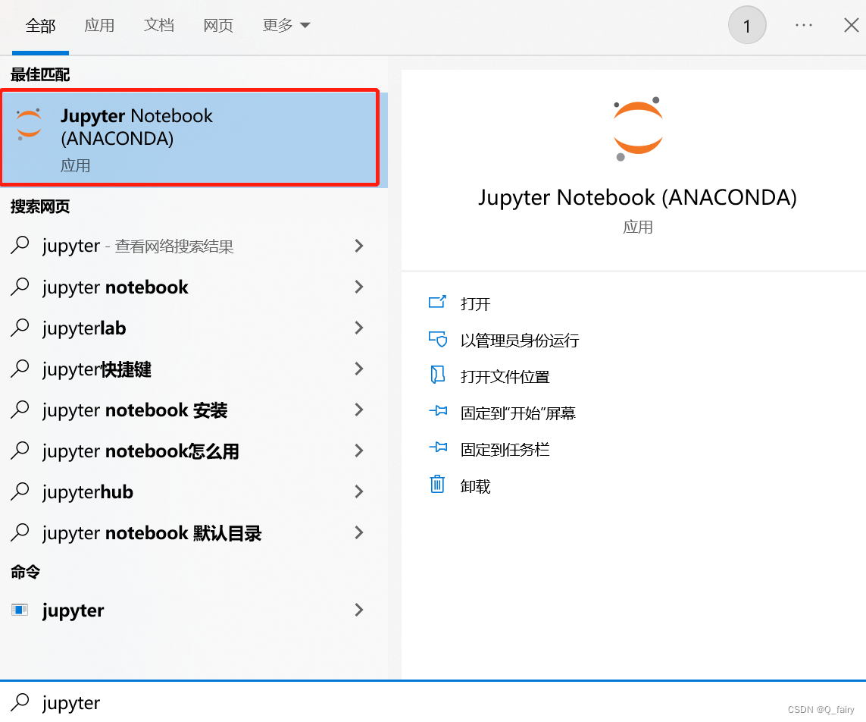The image size is (866, 722).
Task: Switch to the 全部 tab
Action: (40, 26)
